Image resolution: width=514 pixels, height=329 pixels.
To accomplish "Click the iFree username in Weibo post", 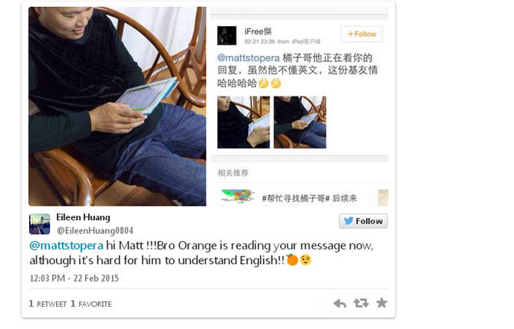I will pos(258,31).
